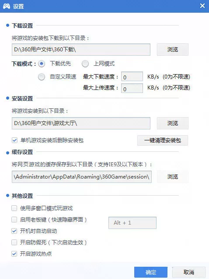
Task: Browse for the game install directory
Action: (x=173, y=123)
